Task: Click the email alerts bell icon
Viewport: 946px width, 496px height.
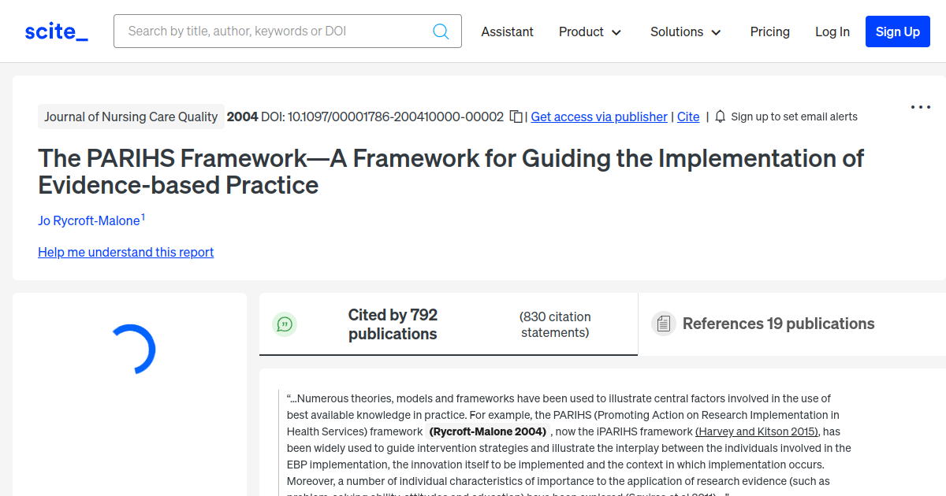Action: [720, 117]
